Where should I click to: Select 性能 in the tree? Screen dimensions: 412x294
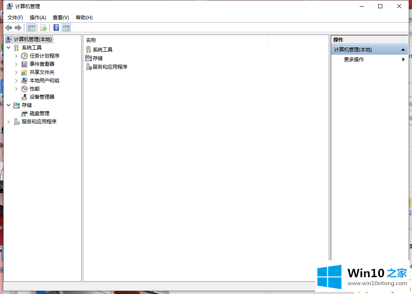pos(35,89)
